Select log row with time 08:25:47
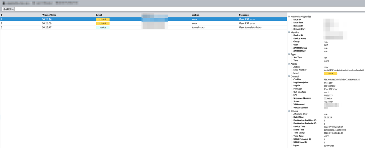Screen dimensions: 365x148 (x=143, y=27)
